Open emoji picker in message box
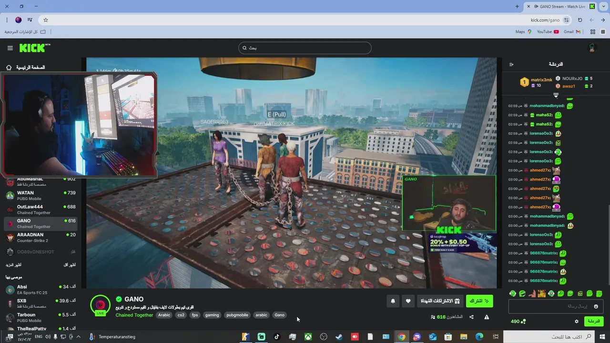The height and width of the screenshot is (343, 610). tap(596, 306)
